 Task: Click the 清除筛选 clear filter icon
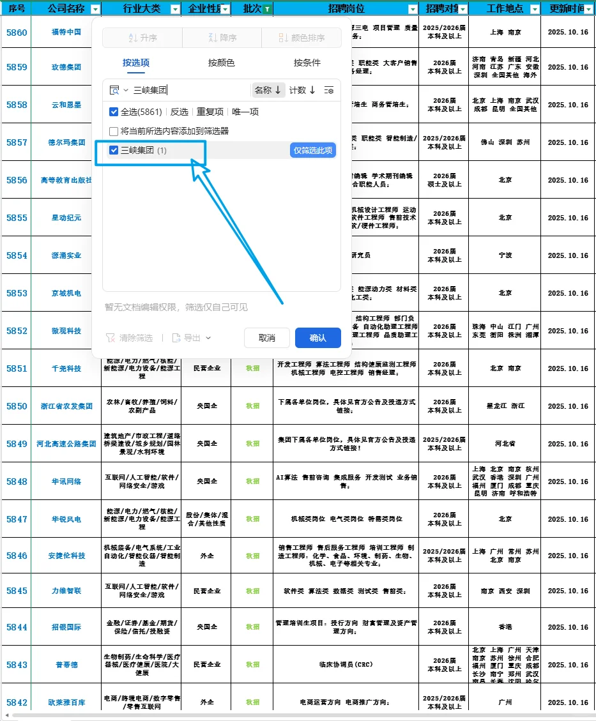point(111,338)
